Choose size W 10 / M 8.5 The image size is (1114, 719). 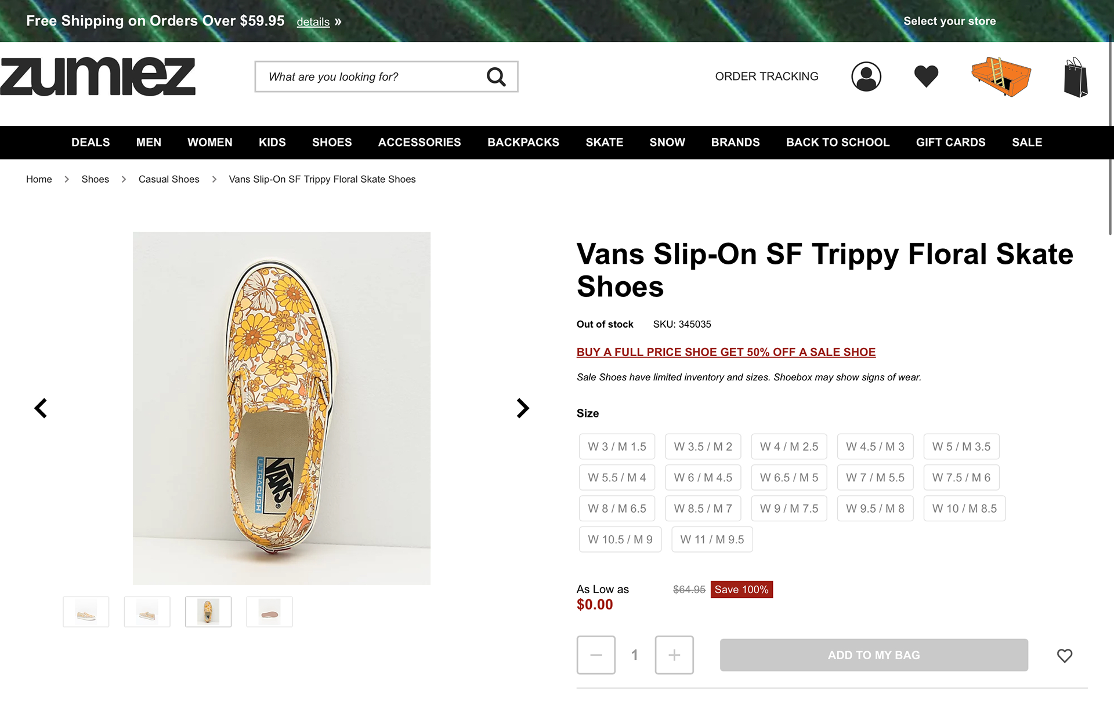tap(964, 509)
